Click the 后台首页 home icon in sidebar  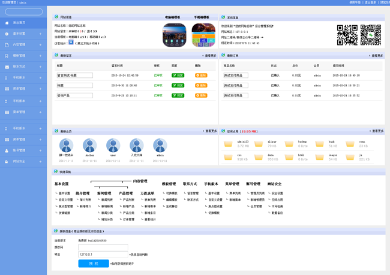tap(7, 23)
